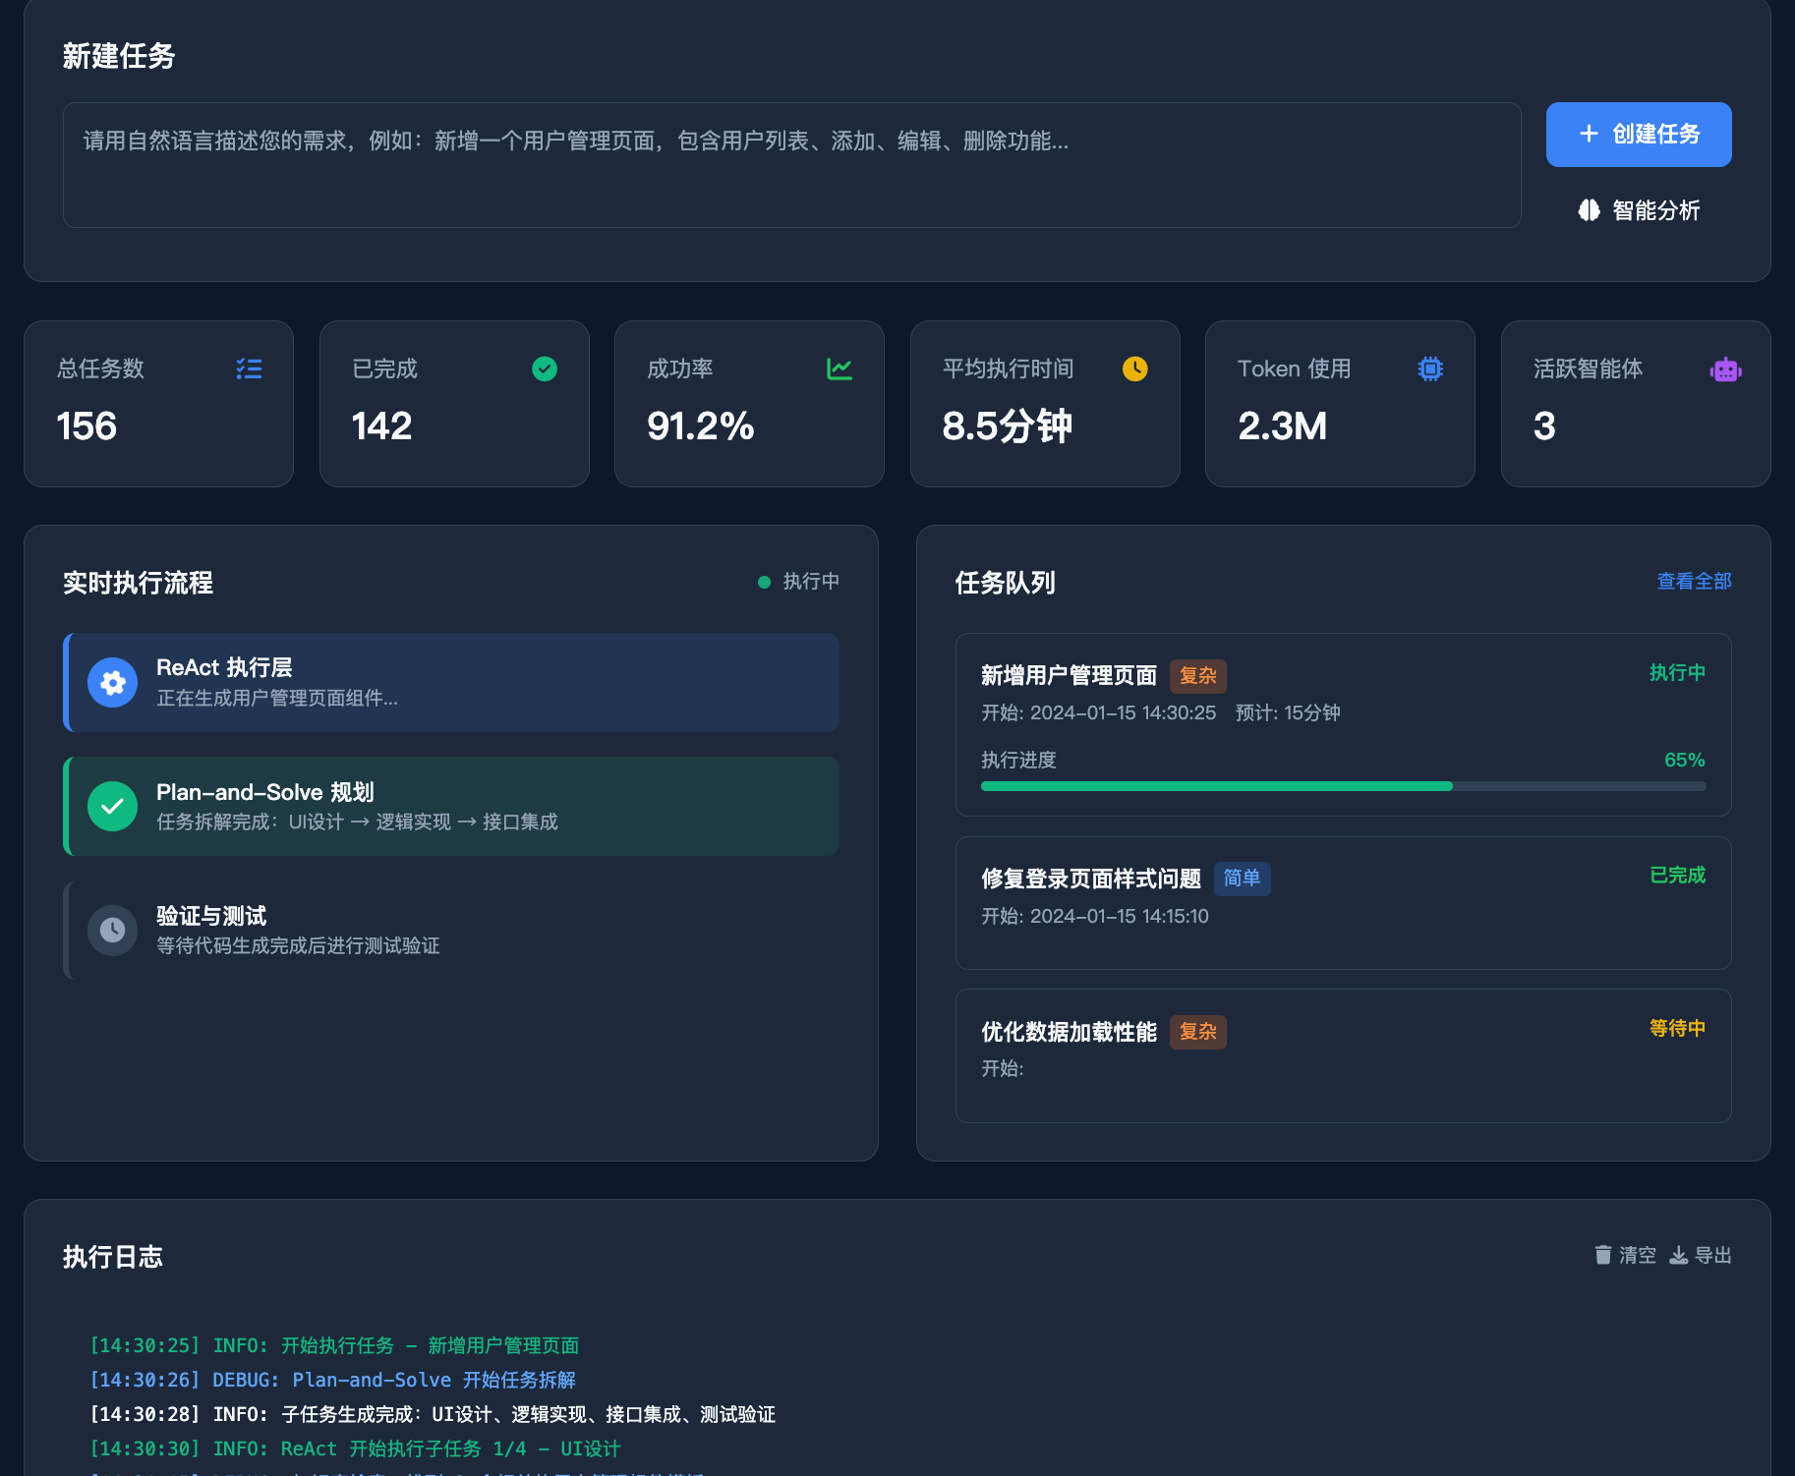Click the 简单 tag on 修复登录页面样式问题
The height and width of the screenshot is (1476, 1795).
[1242, 879]
